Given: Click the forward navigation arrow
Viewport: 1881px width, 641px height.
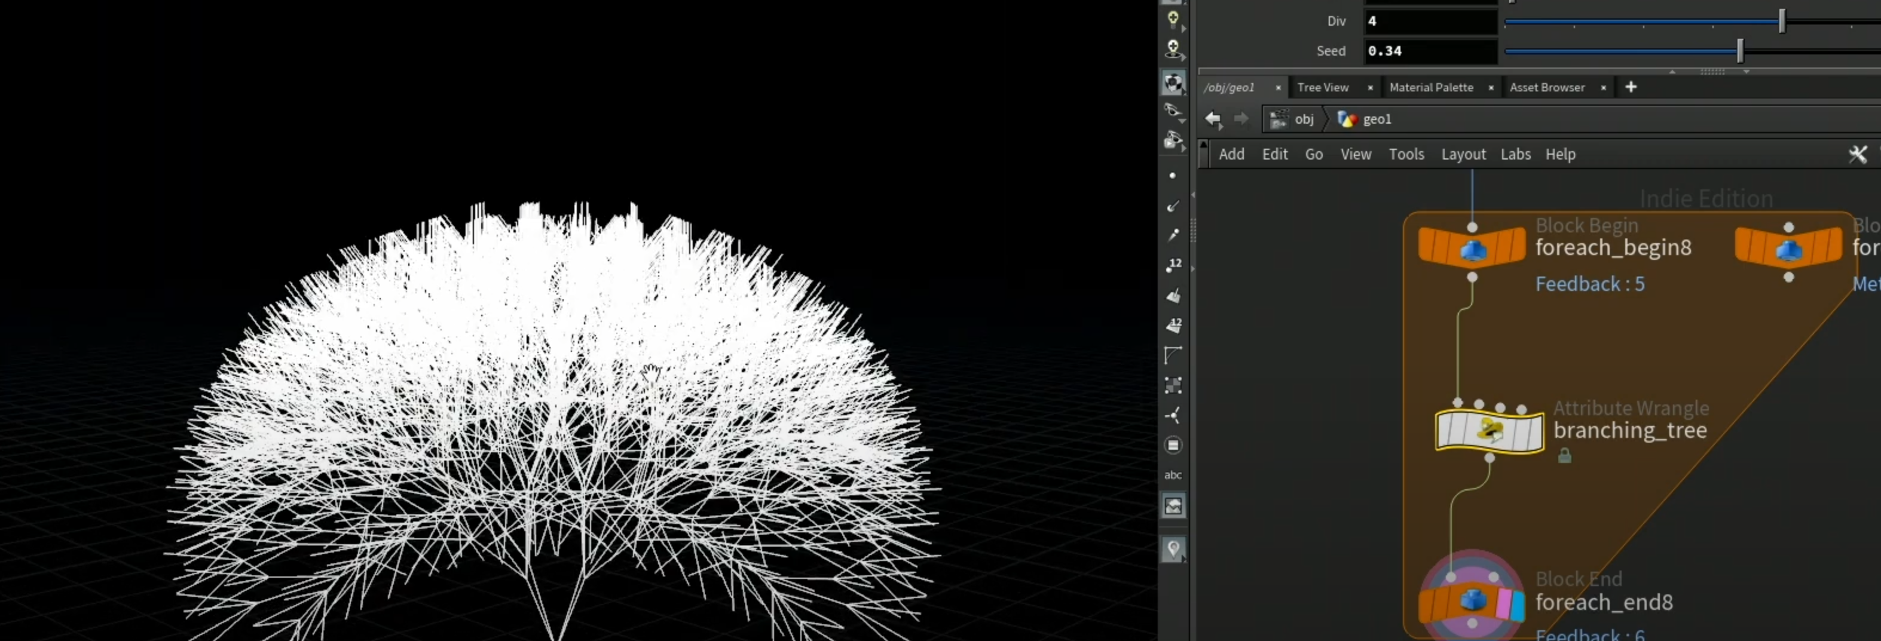Looking at the screenshot, I should click(1241, 119).
